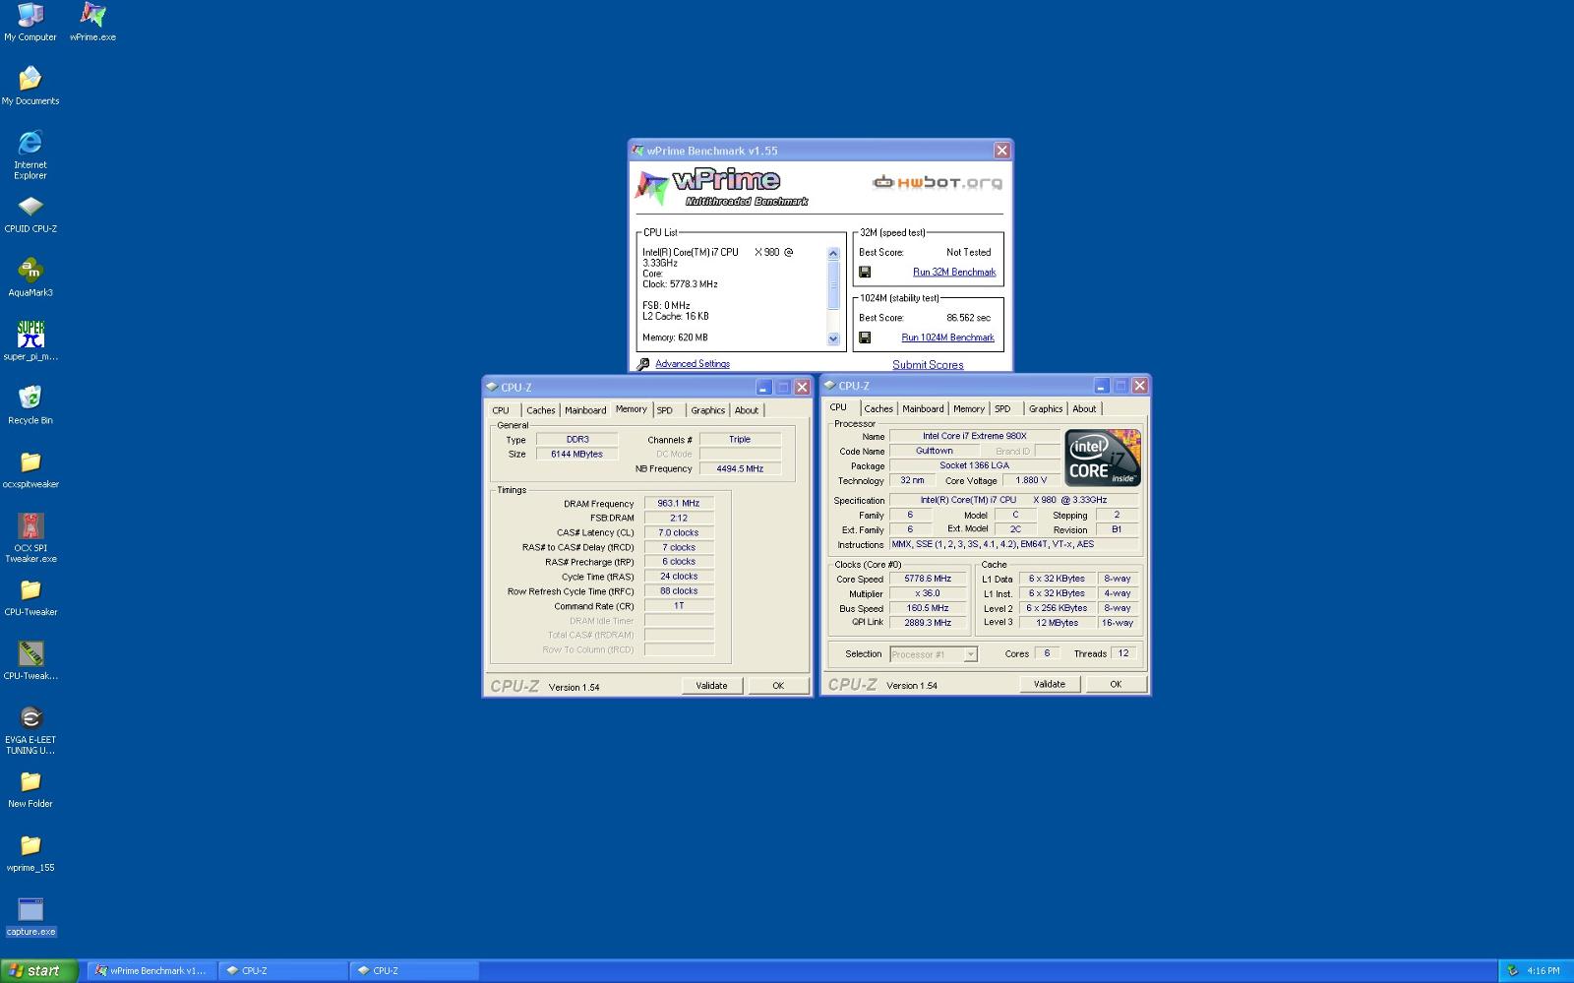Open the My Computer desktop icon

[30, 22]
